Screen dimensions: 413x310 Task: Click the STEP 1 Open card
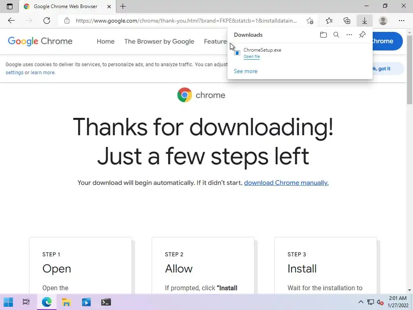coord(80,266)
